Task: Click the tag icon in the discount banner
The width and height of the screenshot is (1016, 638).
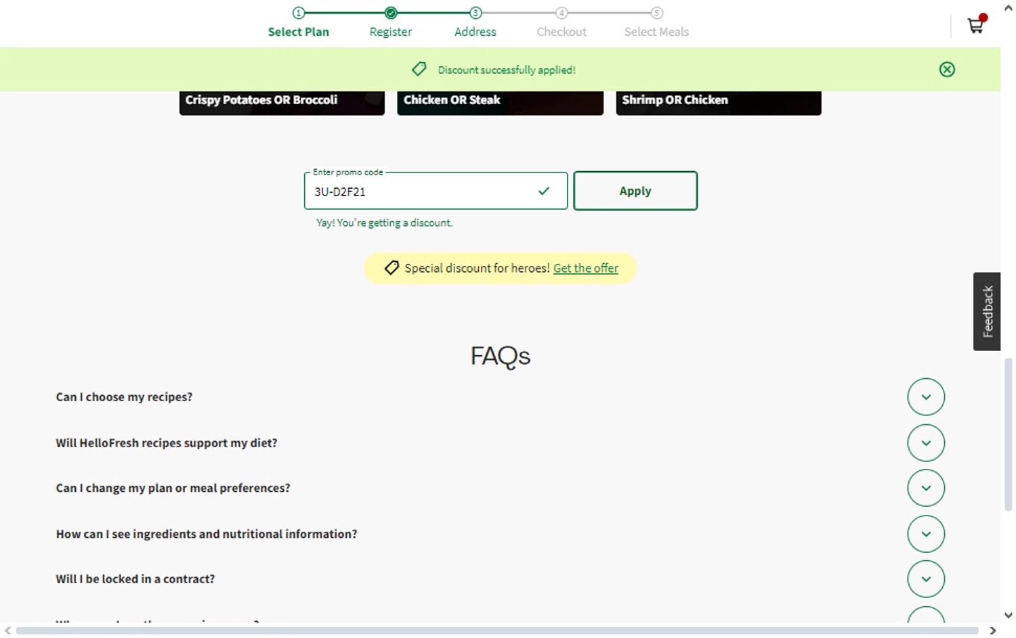Action: 419,69
